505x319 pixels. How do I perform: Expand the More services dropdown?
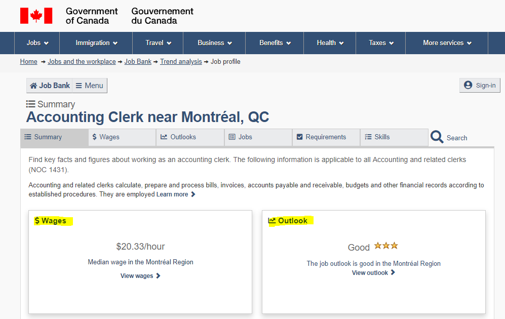[447, 43]
